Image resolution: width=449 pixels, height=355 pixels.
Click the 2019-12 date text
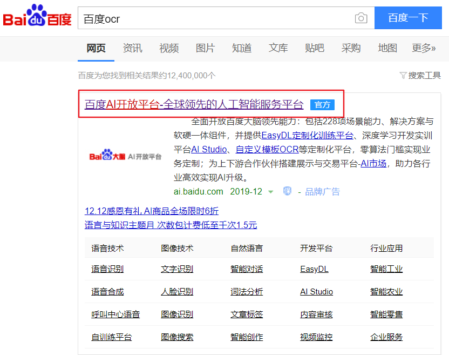[x=246, y=192]
